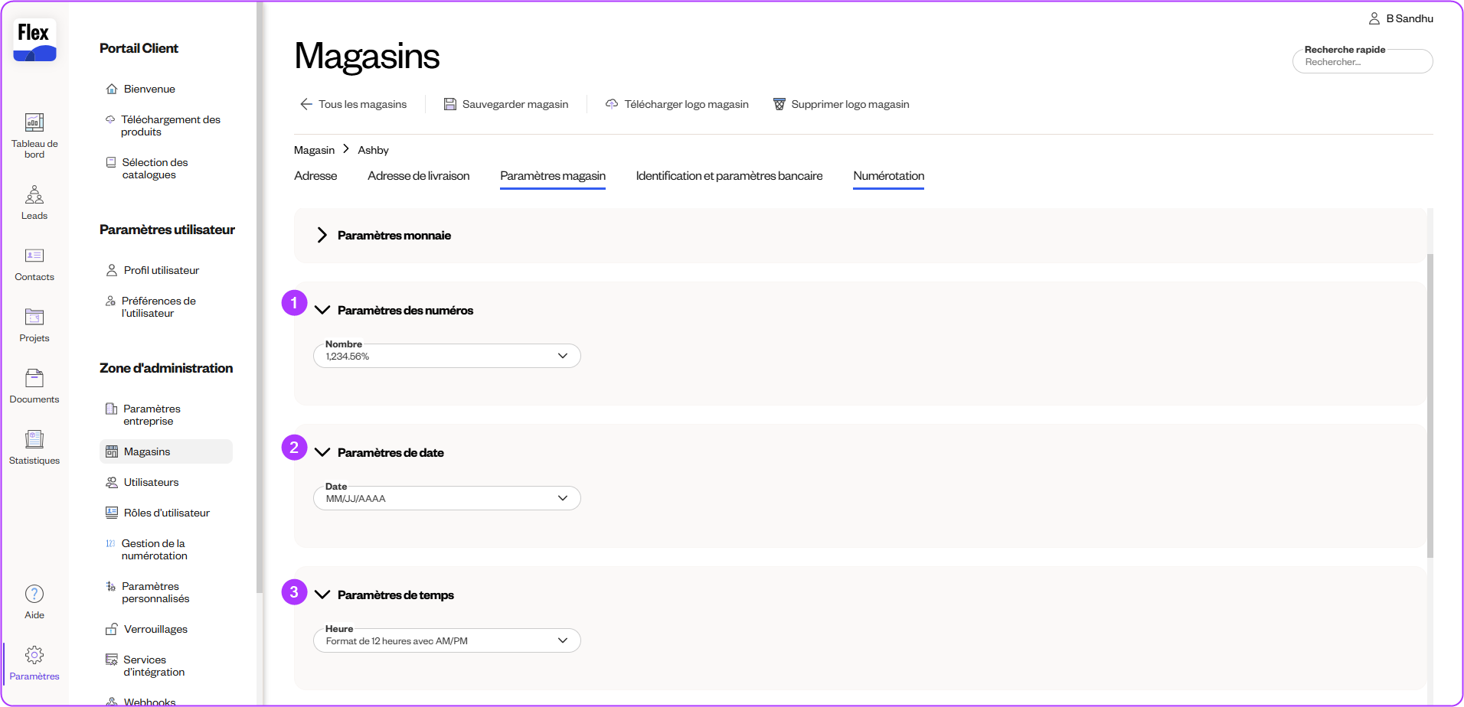
Task: Go back to Tous les magasins
Action: [353, 105]
